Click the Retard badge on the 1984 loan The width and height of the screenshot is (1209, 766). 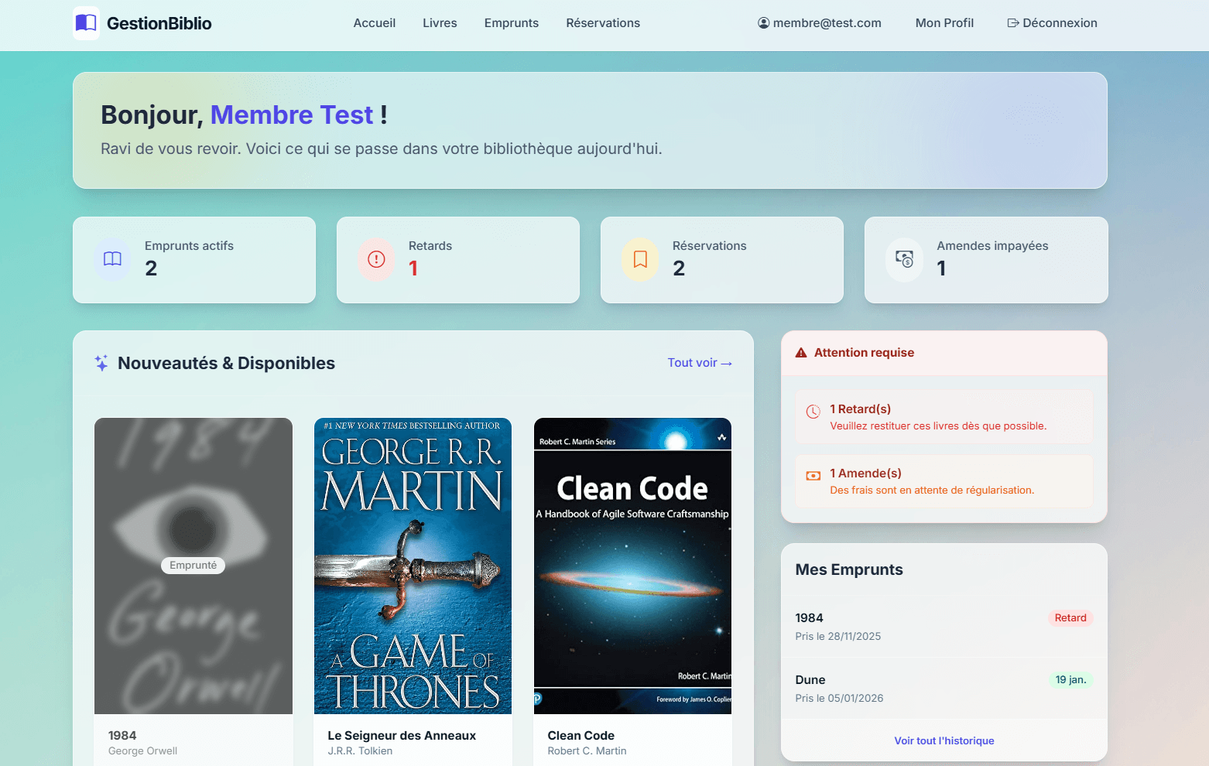pyautogui.click(x=1070, y=617)
